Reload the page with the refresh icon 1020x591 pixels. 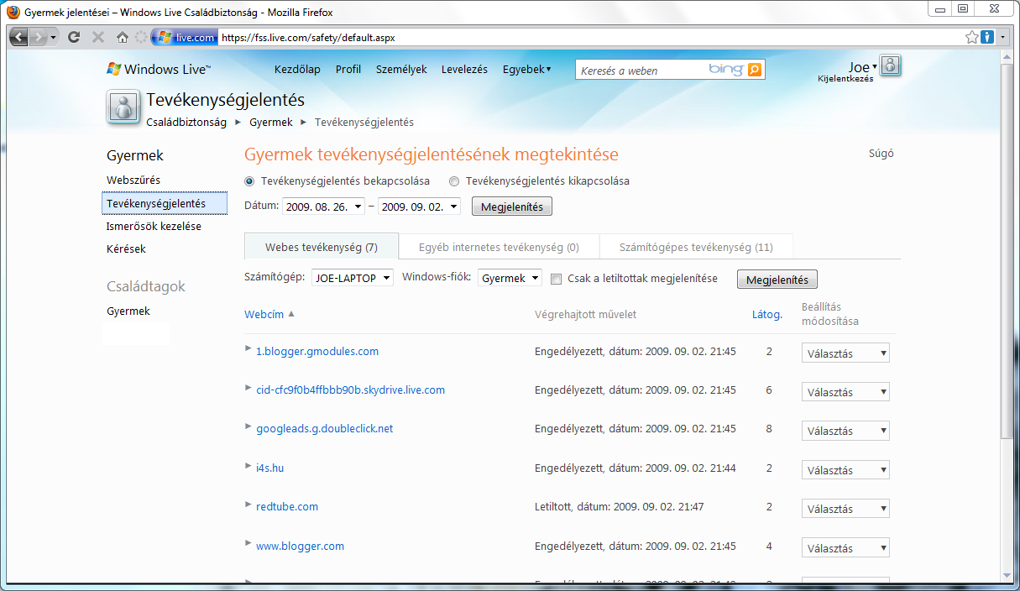click(x=74, y=37)
